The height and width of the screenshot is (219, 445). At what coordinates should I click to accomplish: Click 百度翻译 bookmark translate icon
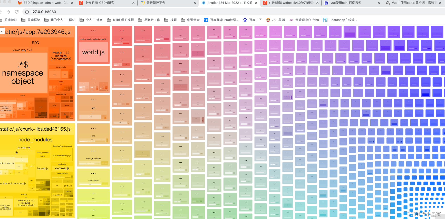tap(206, 20)
